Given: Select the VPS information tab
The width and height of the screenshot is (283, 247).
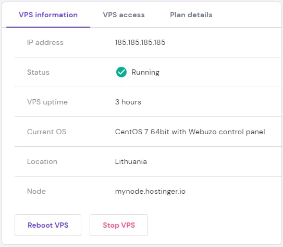Looking at the screenshot, I should [48, 15].
